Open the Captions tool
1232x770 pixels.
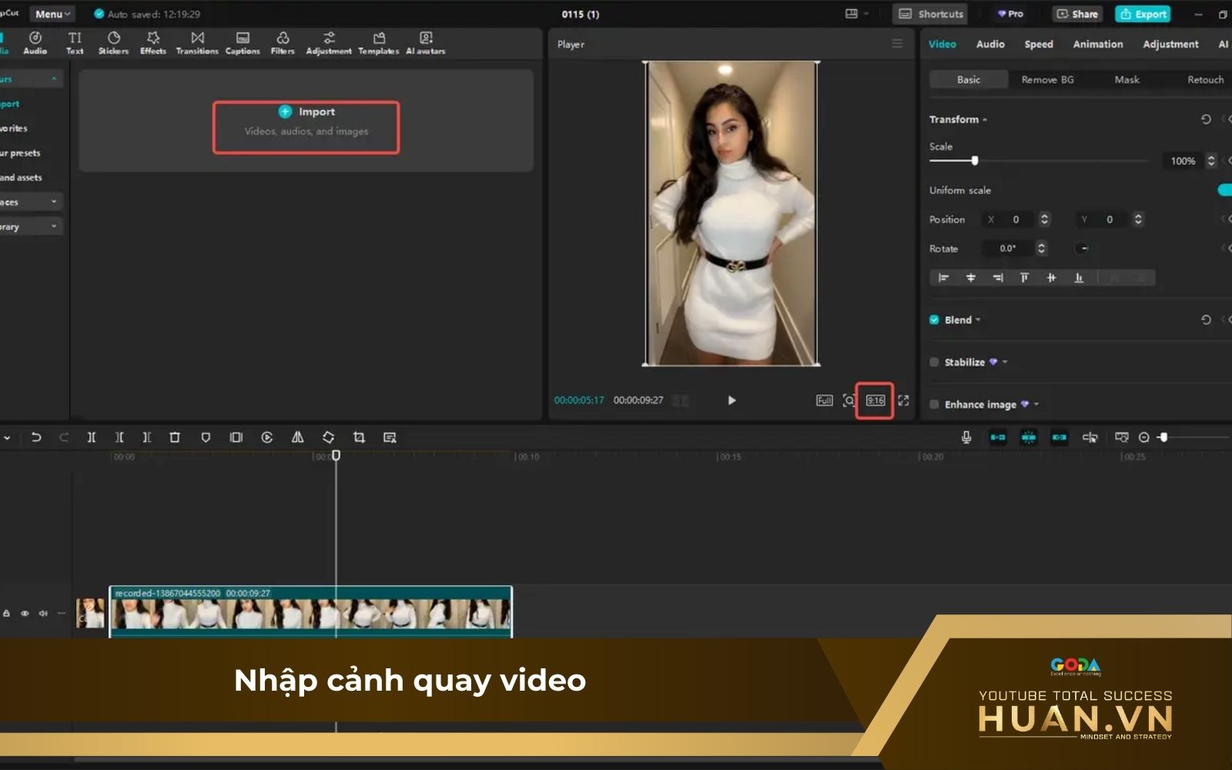tap(243, 42)
